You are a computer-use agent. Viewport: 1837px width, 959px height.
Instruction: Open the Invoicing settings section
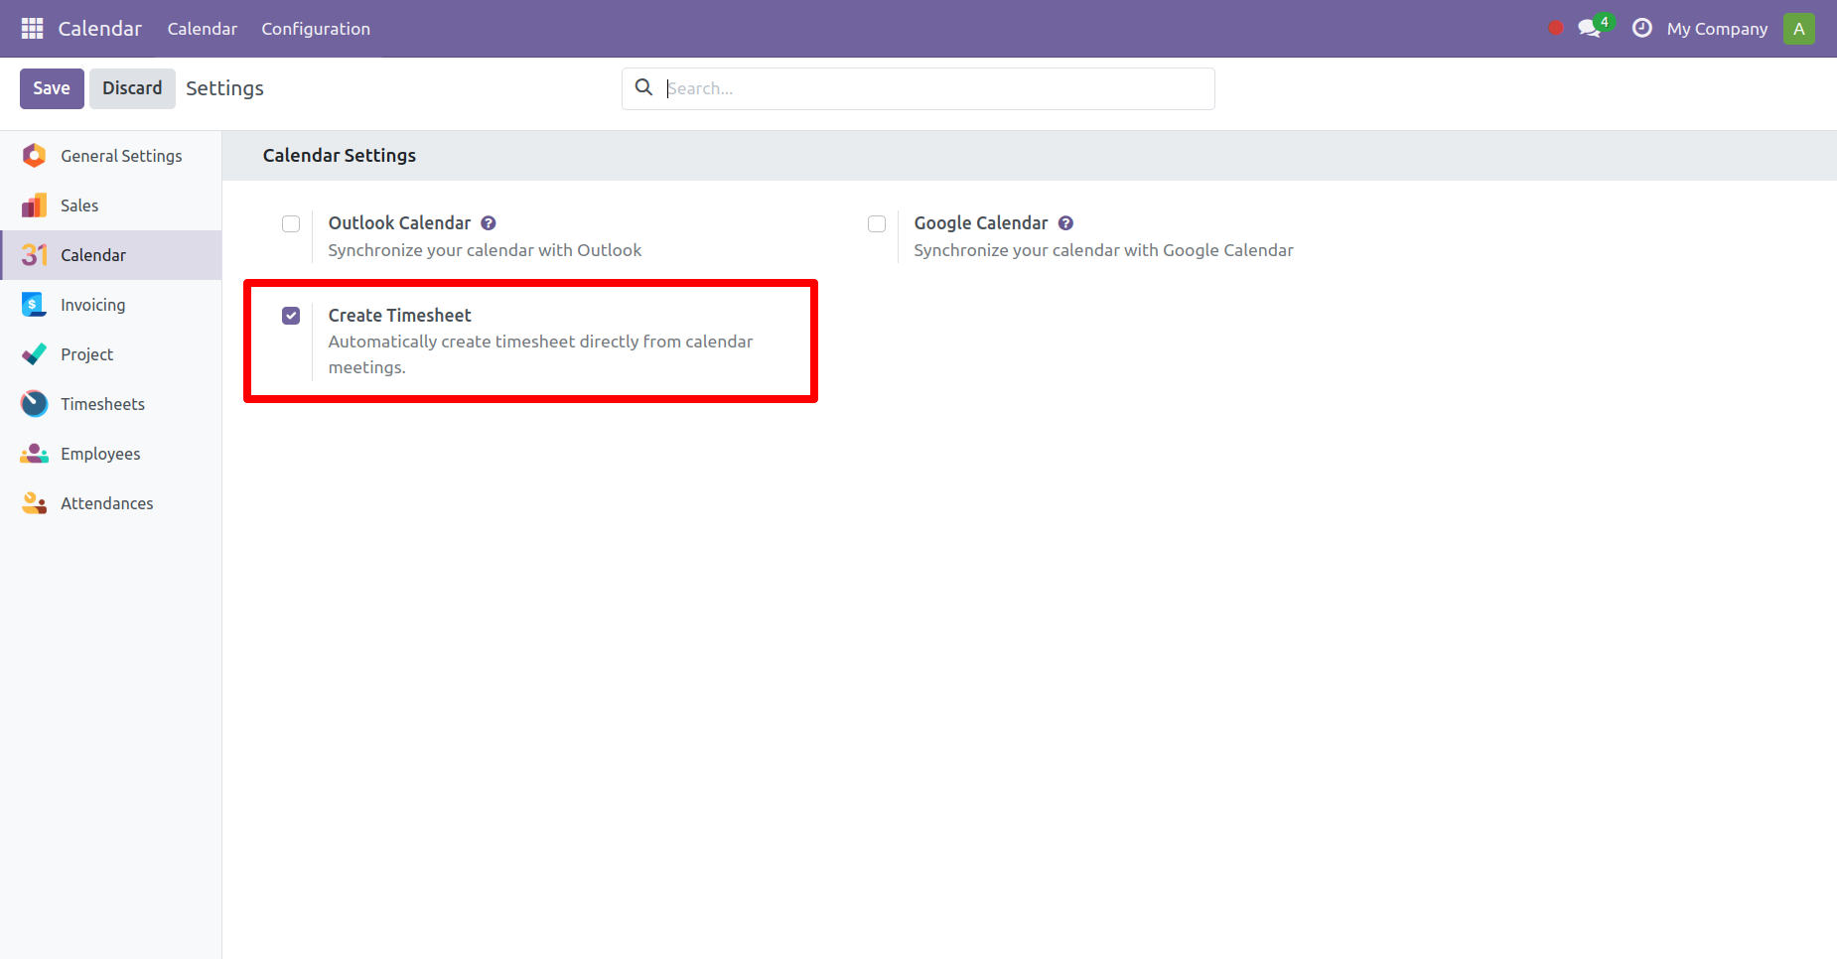pyautogui.click(x=33, y=304)
